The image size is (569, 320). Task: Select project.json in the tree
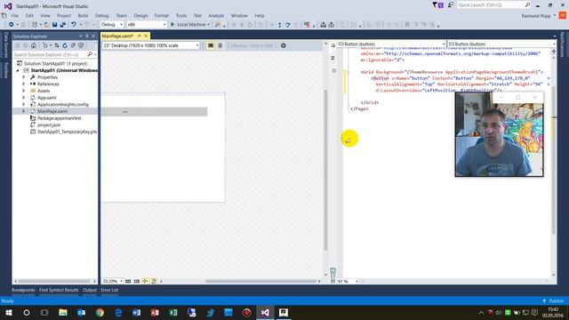point(49,124)
